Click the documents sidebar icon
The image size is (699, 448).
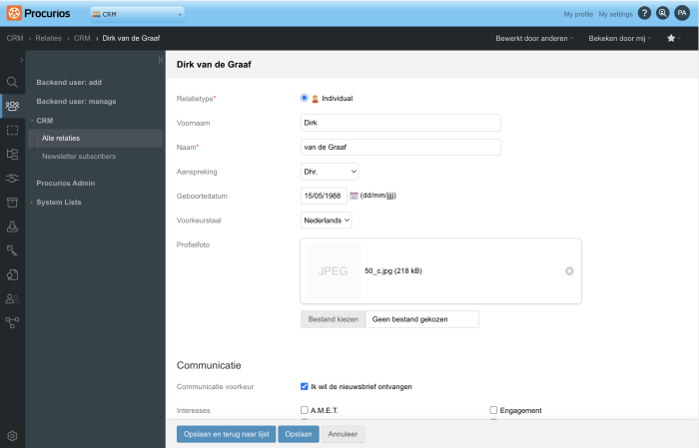[x=12, y=274]
